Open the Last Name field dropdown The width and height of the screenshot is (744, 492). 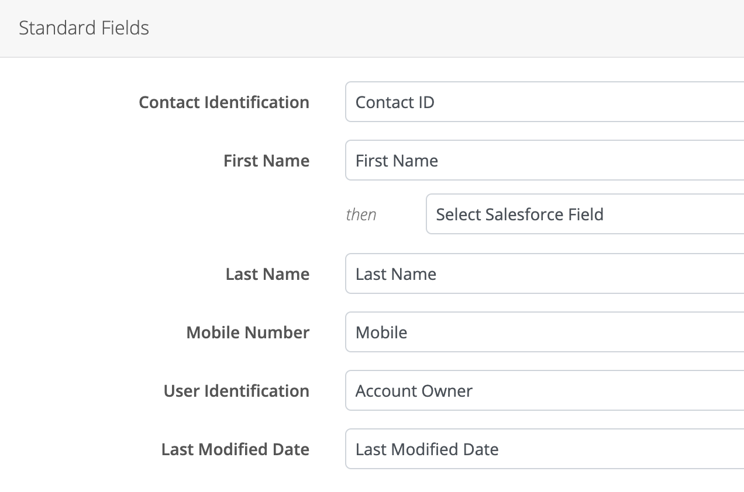(544, 274)
